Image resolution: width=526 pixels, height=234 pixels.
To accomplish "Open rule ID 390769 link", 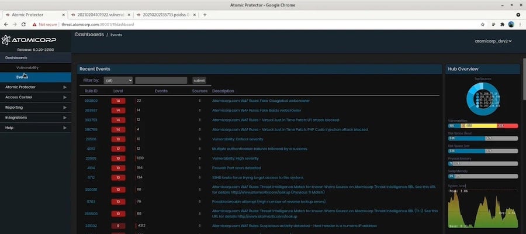I will pyautogui.click(x=91, y=130).
